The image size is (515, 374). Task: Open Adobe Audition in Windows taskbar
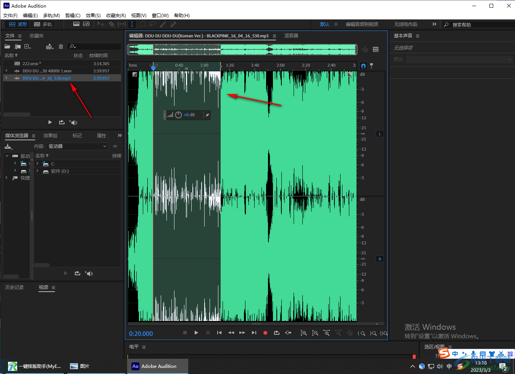[158, 366]
